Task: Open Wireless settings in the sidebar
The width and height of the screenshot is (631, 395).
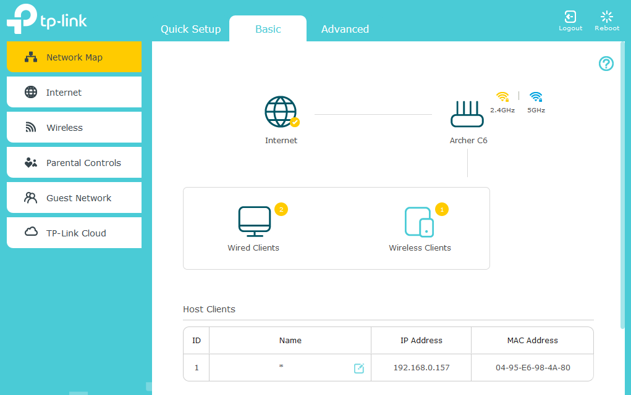Action: pyautogui.click(x=74, y=127)
